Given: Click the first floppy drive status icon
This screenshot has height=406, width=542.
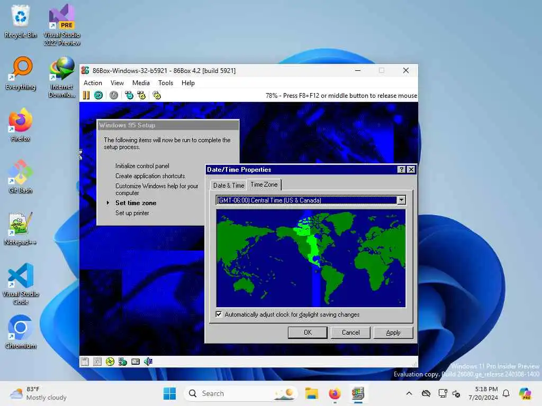Looking at the screenshot, I should coord(85,362).
